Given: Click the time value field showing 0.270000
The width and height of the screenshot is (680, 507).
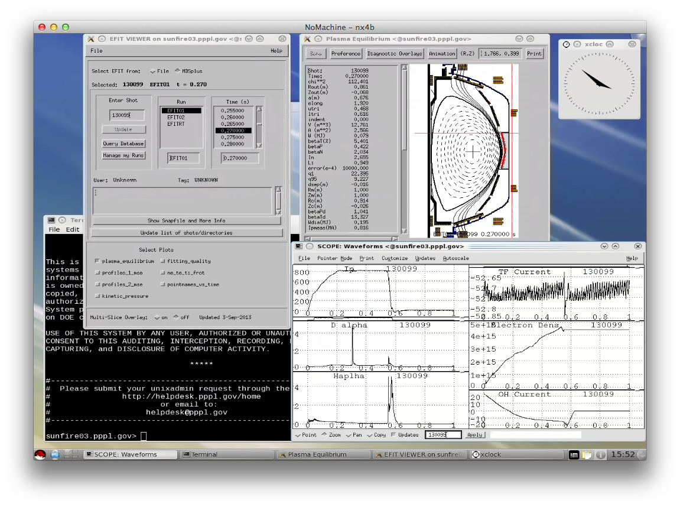Looking at the screenshot, I should point(240,158).
